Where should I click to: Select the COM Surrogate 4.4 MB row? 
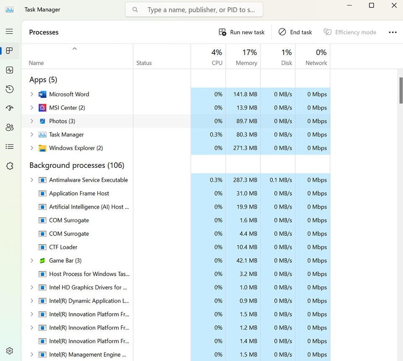point(176,234)
